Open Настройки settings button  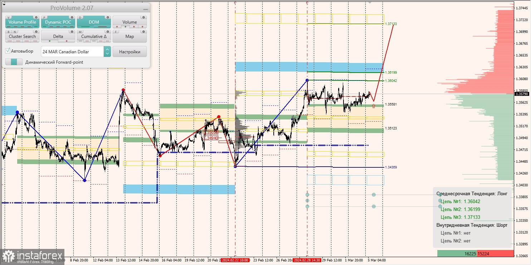coord(130,51)
